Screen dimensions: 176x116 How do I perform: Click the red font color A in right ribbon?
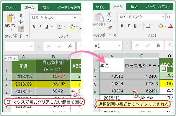[171, 26]
